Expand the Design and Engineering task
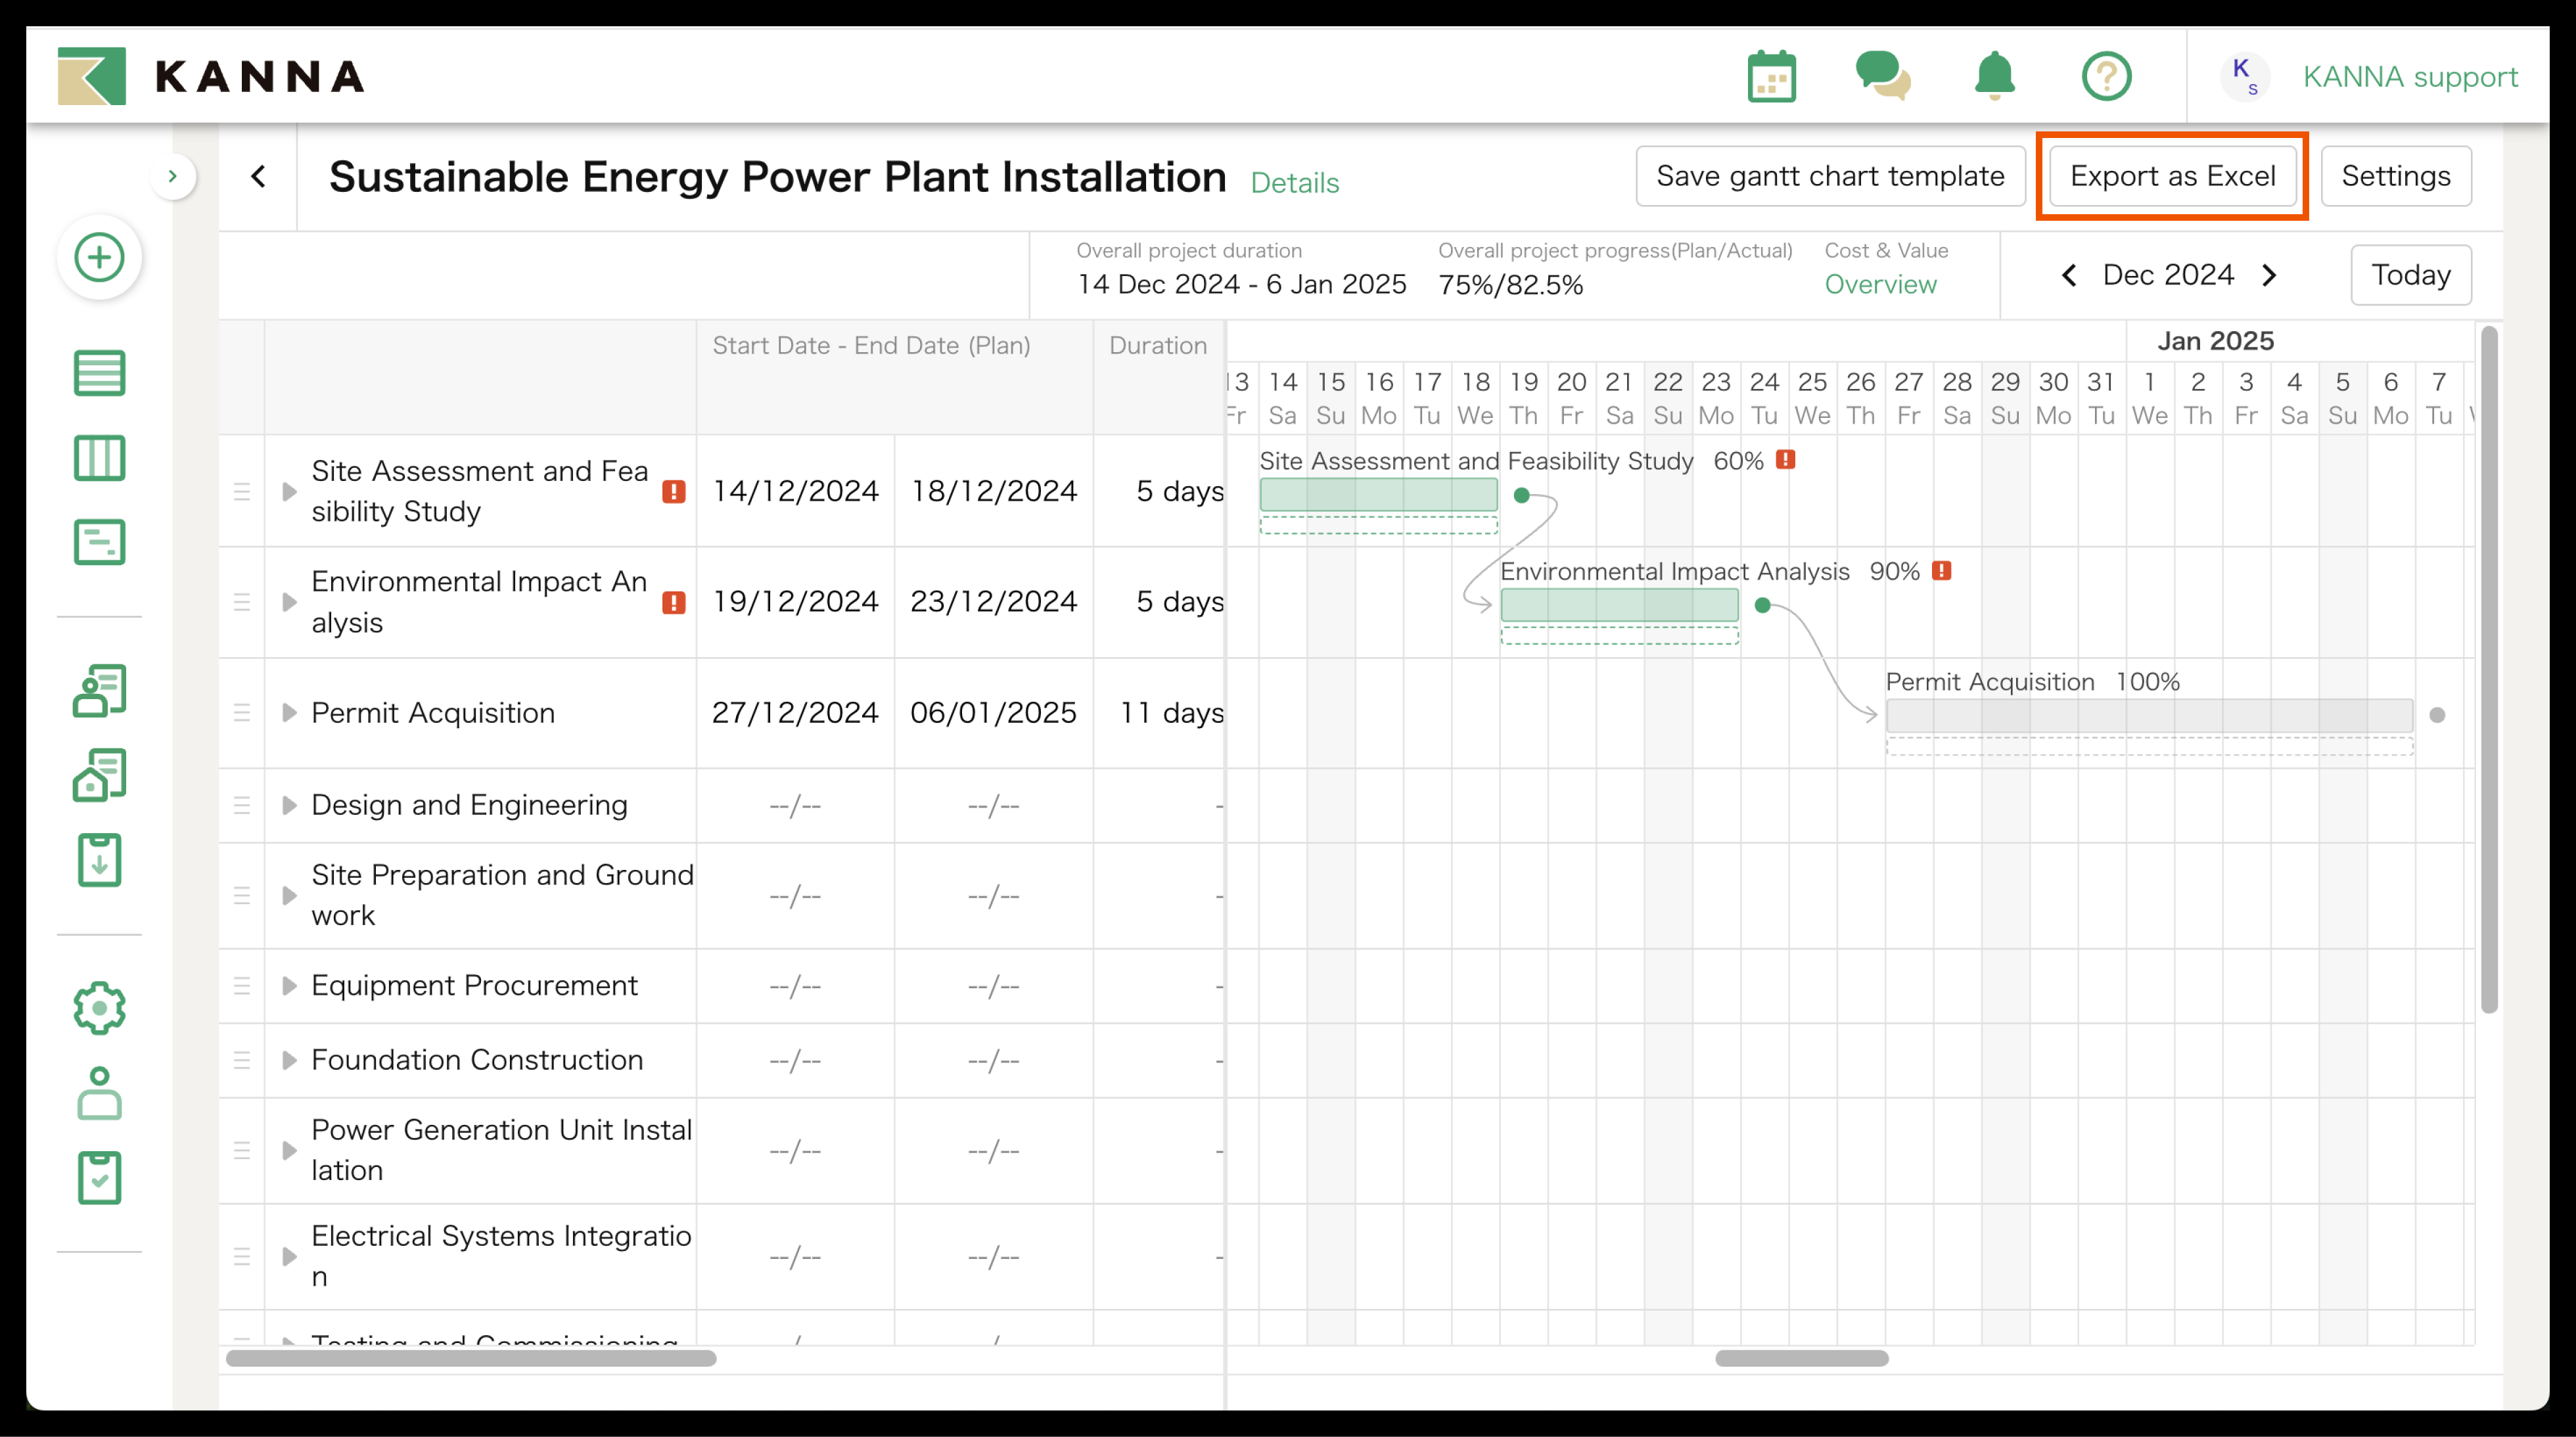 (289, 805)
